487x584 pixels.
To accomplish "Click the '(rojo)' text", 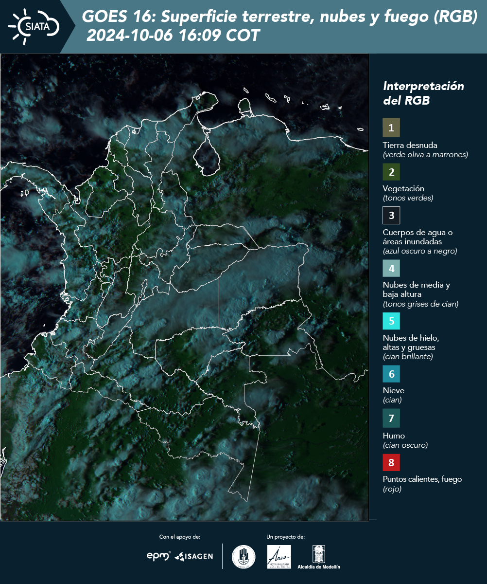I will [392, 489].
